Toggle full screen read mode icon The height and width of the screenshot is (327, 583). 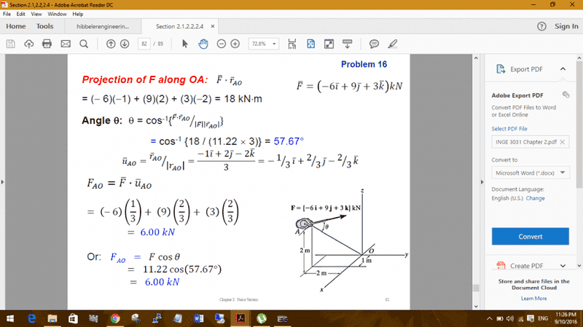pos(329,44)
